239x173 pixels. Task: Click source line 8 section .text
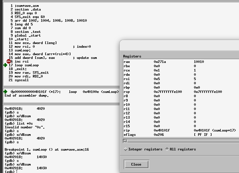pos(27,32)
